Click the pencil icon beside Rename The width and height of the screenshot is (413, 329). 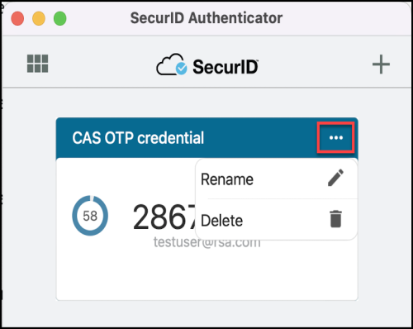[x=335, y=178]
